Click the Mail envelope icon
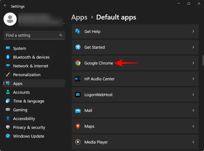This screenshot has height=151, width=204. (78, 110)
